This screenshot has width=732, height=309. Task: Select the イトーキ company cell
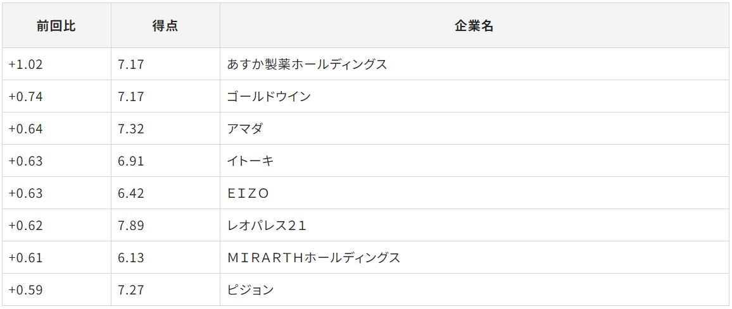pyautogui.click(x=474, y=161)
